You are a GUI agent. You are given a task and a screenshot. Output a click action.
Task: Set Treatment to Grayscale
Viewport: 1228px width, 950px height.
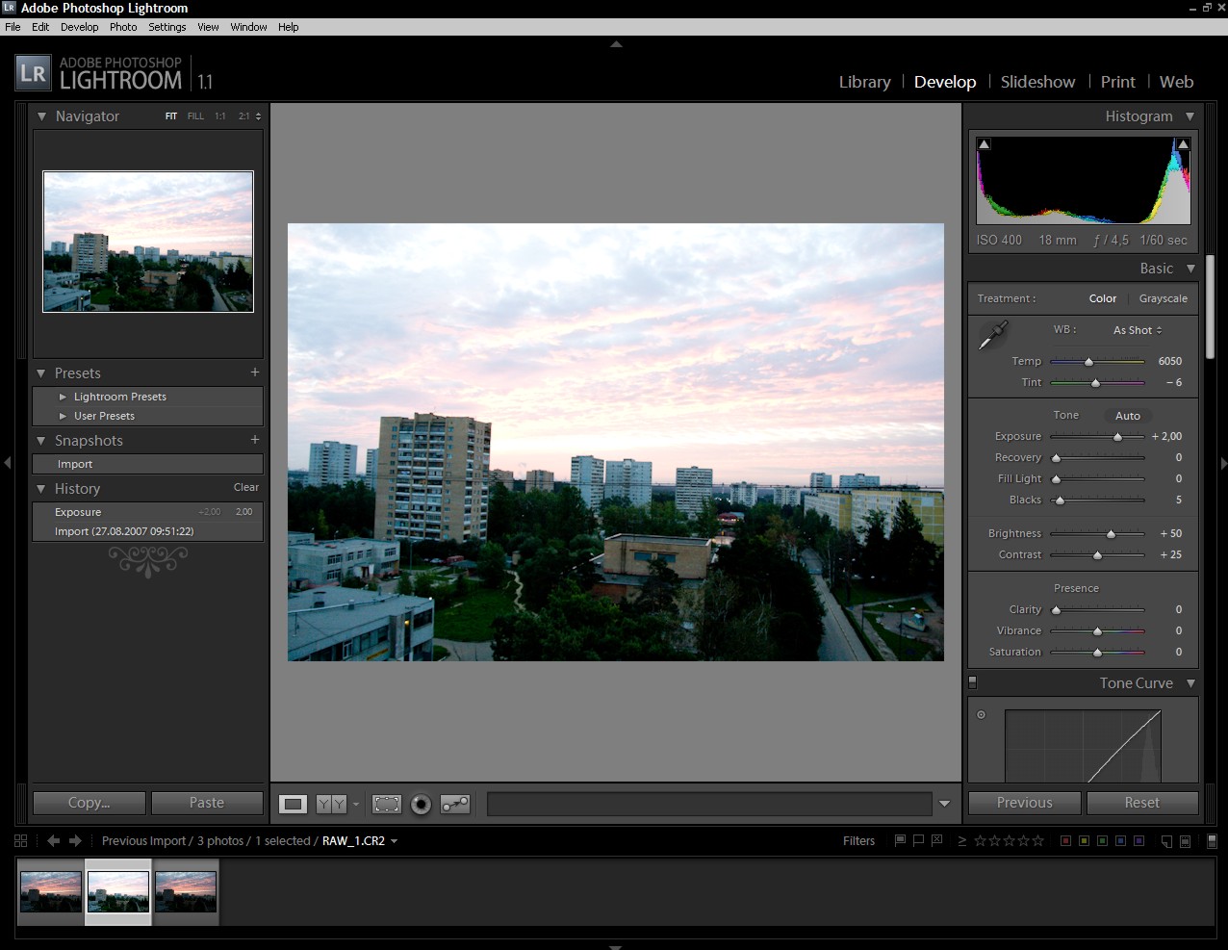[1163, 298]
